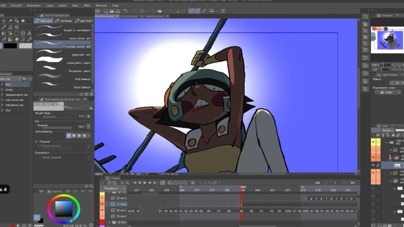
Task: Click the Clip Studio launcher icon
Action: [x=98, y=11]
